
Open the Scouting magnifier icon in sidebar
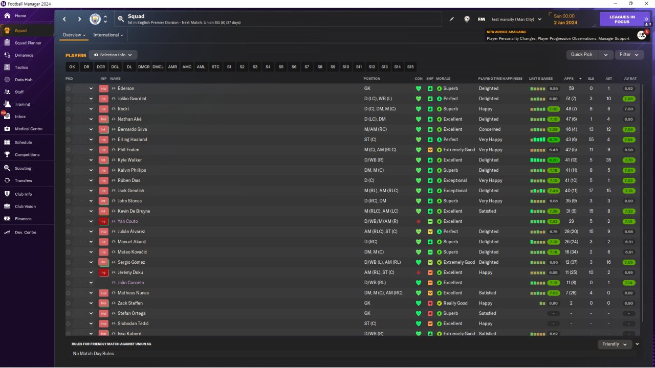(x=7, y=168)
